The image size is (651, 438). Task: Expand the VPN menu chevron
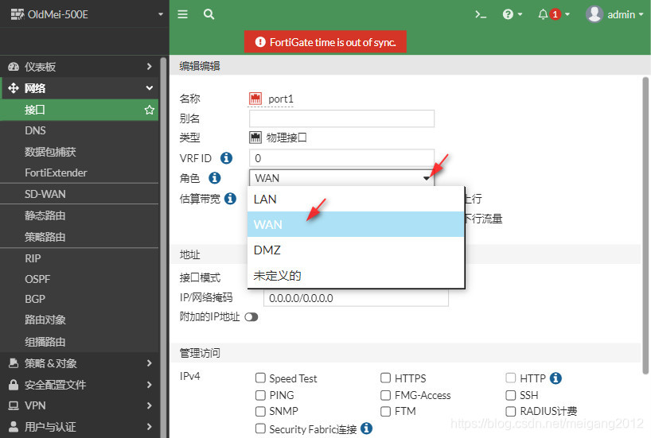[149, 405]
